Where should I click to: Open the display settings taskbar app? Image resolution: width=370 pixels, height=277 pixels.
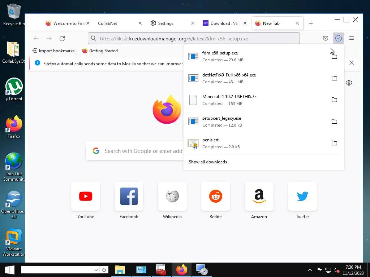click(x=141, y=270)
